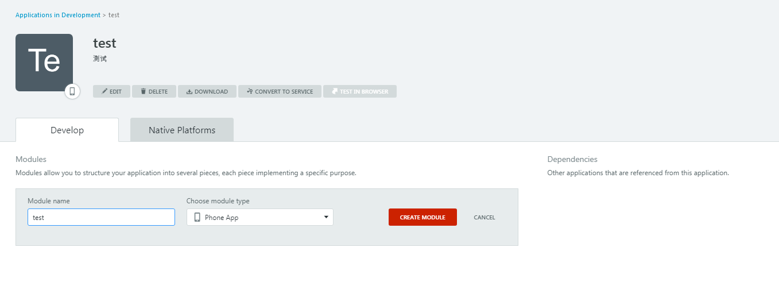Select the Develop tab
The height and width of the screenshot is (282, 779).
tap(67, 130)
